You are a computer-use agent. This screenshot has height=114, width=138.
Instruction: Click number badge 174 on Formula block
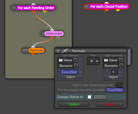[25, 50]
